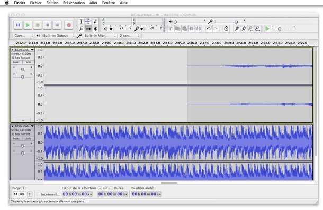Screen dimensions: 323x210
Task: Open Position audio time format dropdown
Action: click(x=160, y=194)
